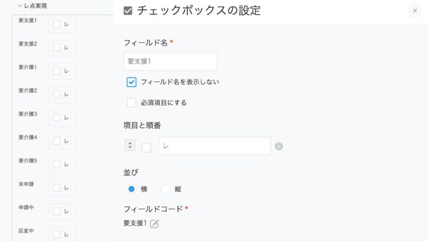Tick the checkbox in the 要介護3 row
The width and height of the screenshot is (428, 241).
pyautogui.click(x=57, y=118)
